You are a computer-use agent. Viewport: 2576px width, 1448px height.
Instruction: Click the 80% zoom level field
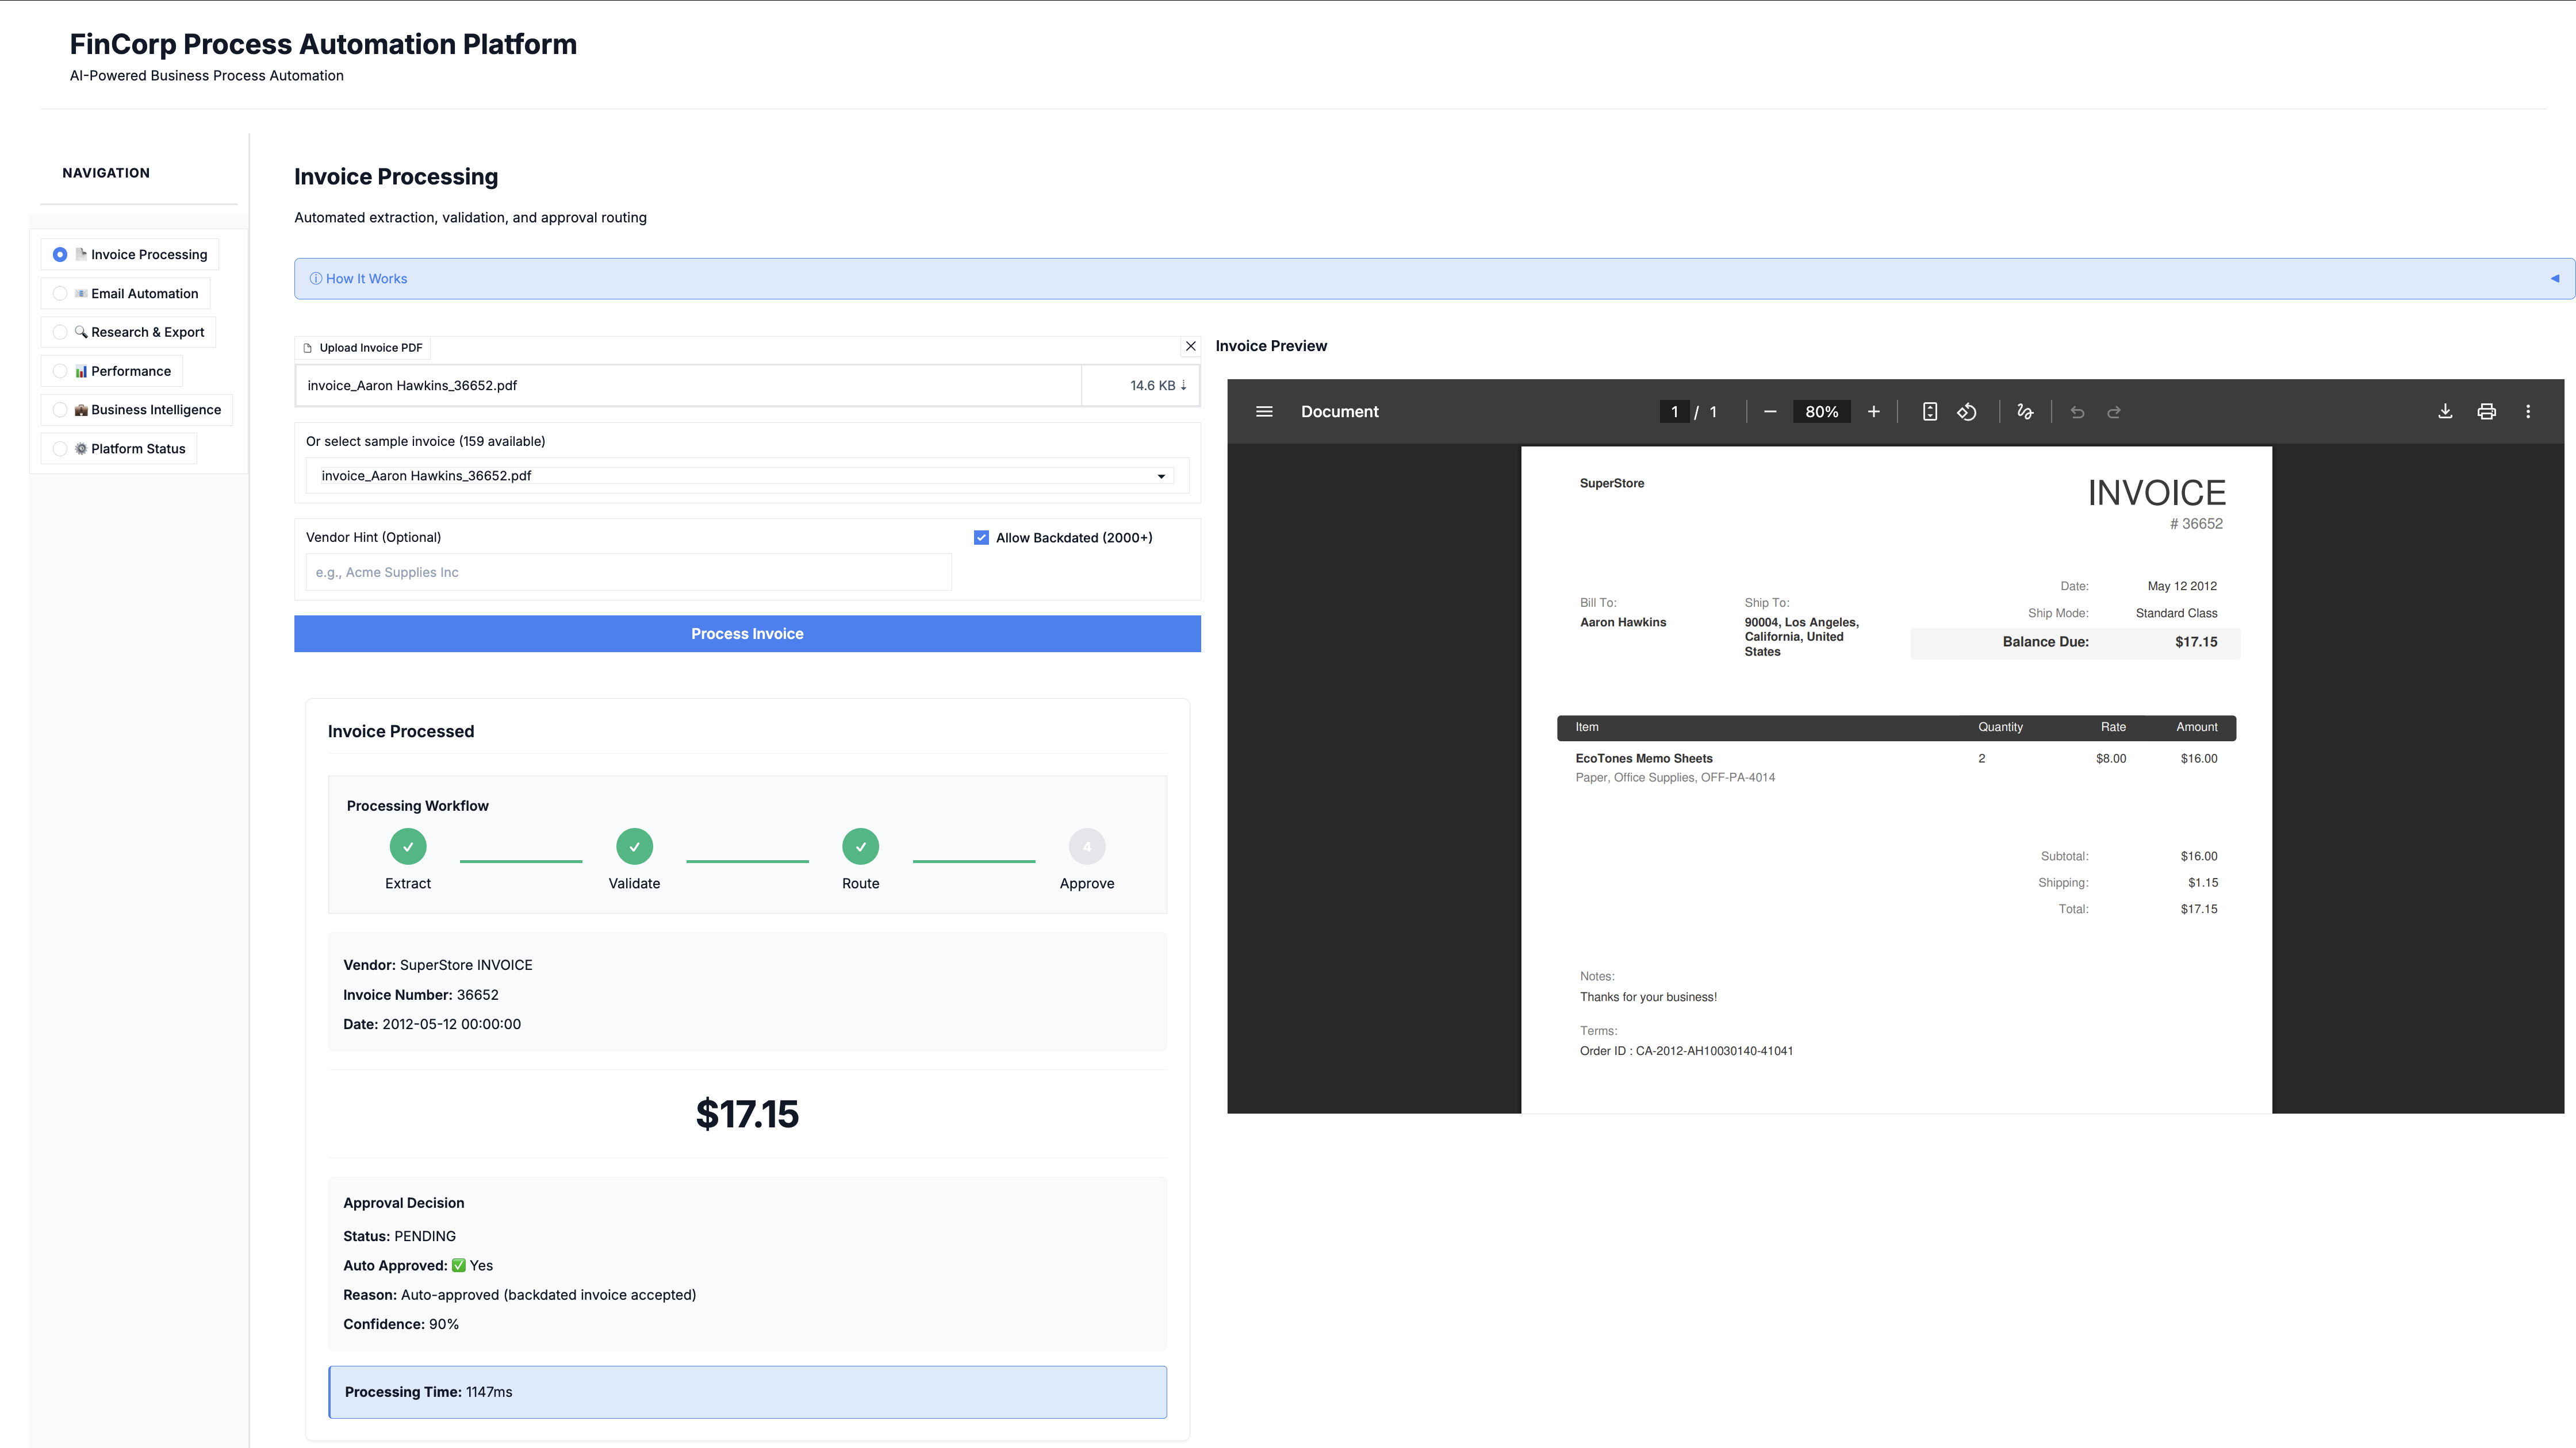(1821, 412)
